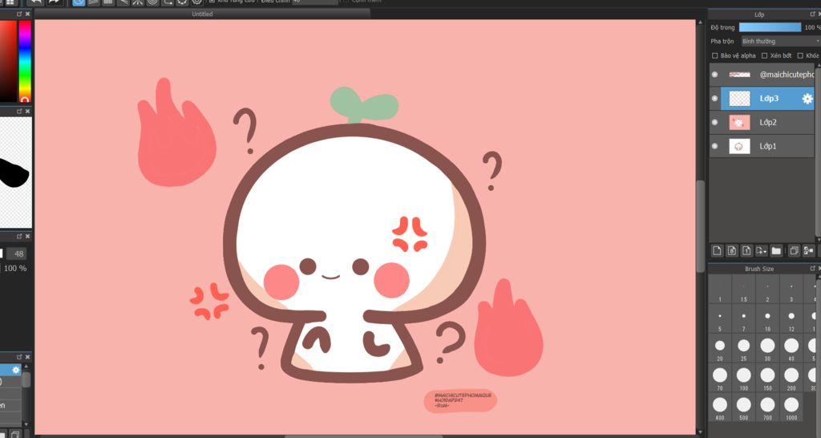Select brush size 1.5
The image size is (821, 438).
click(x=743, y=290)
